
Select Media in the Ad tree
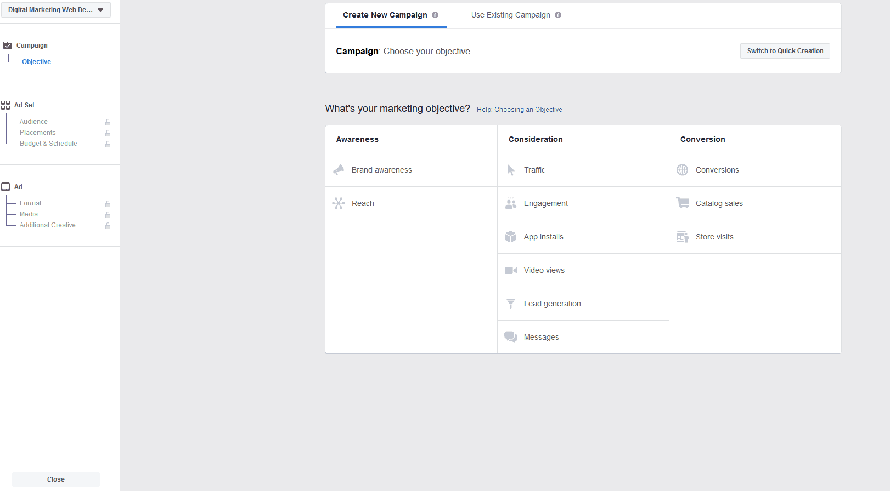[x=29, y=214]
